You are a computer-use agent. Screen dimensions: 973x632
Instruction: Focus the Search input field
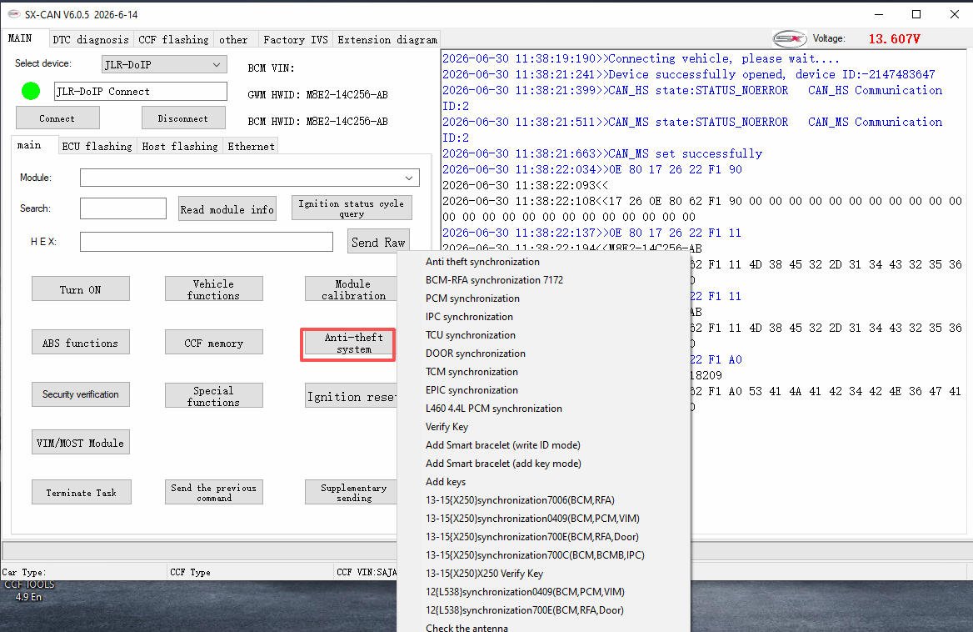point(122,208)
